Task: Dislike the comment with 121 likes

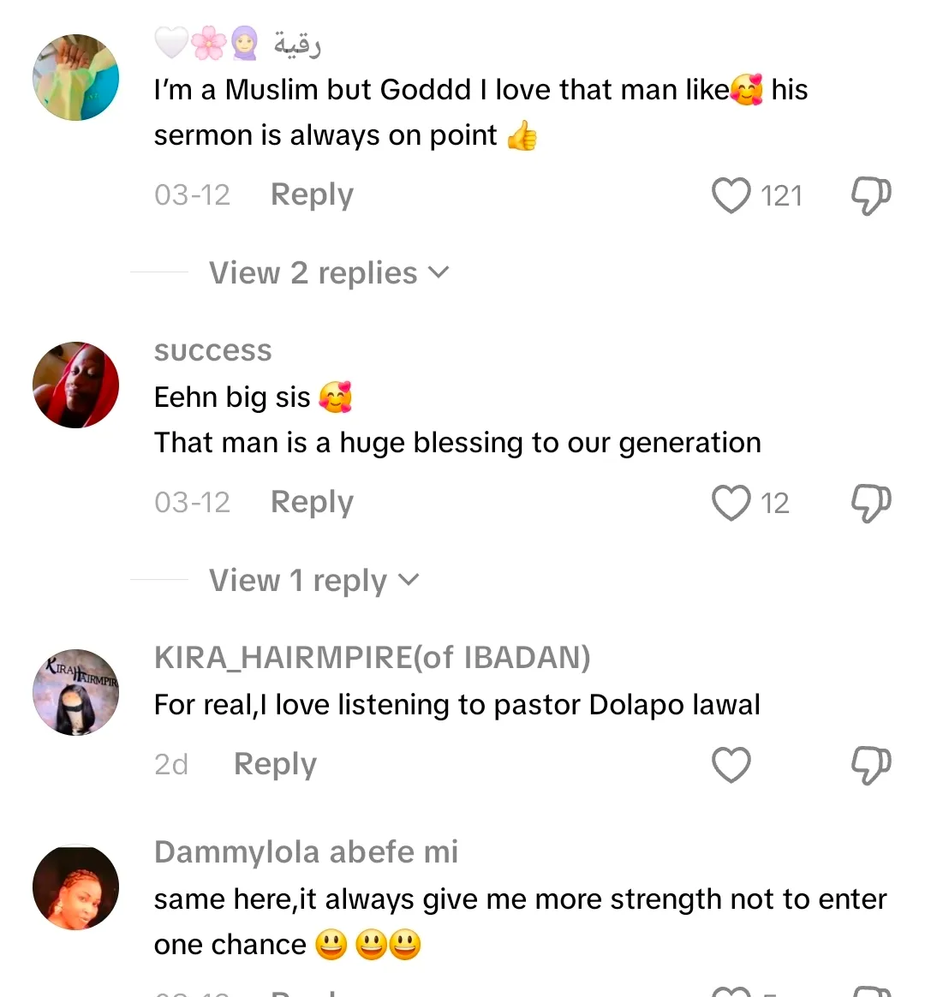Action: 870,195
